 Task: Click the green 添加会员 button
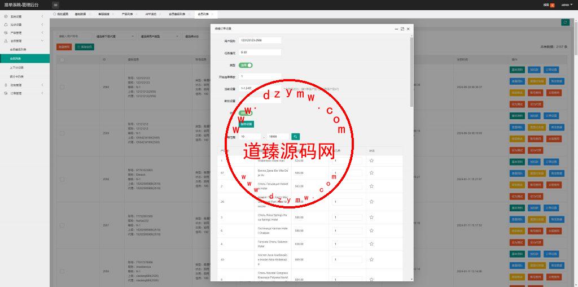coord(85,47)
